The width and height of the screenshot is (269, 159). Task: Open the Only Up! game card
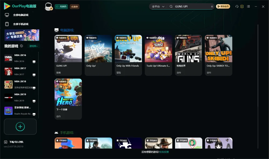pyautogui.click(x=98, y=55)
